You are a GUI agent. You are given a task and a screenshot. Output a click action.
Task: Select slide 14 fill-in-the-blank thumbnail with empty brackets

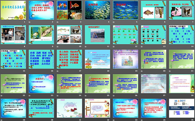[182, 35]
